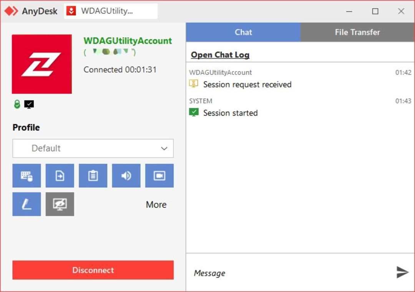
Task: Click the AnyDesk logo icon
Action: (11, 11)
